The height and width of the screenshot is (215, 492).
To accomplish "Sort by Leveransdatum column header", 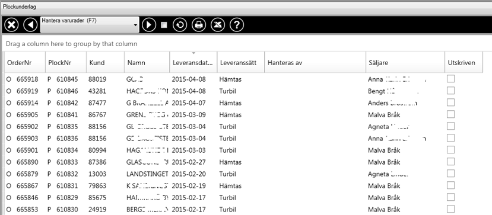I will tap(193, 62).
